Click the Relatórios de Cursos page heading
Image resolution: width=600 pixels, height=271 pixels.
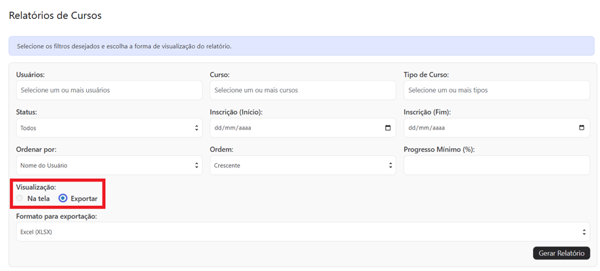[55, 15]
